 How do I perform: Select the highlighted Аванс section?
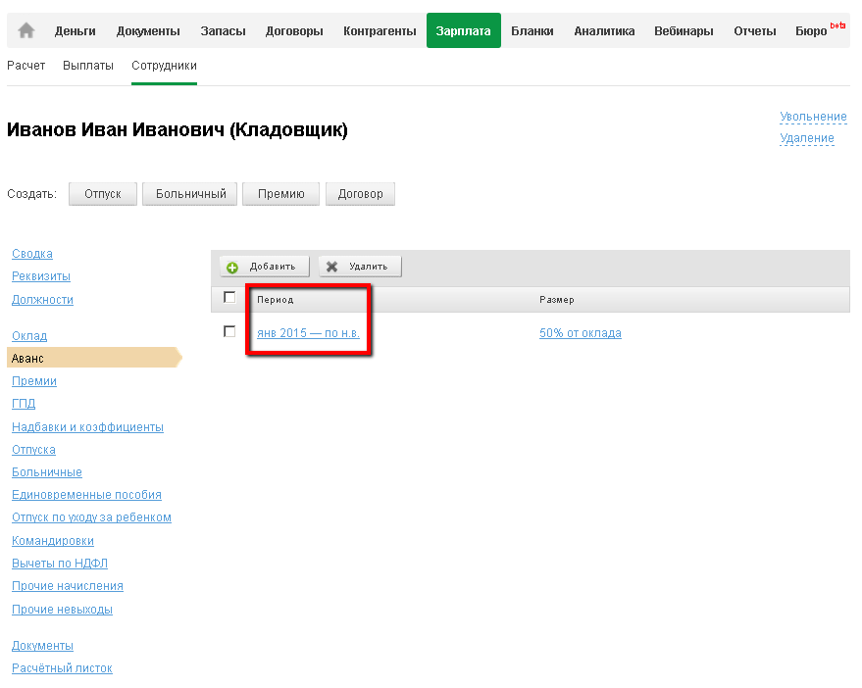[94, 358]
